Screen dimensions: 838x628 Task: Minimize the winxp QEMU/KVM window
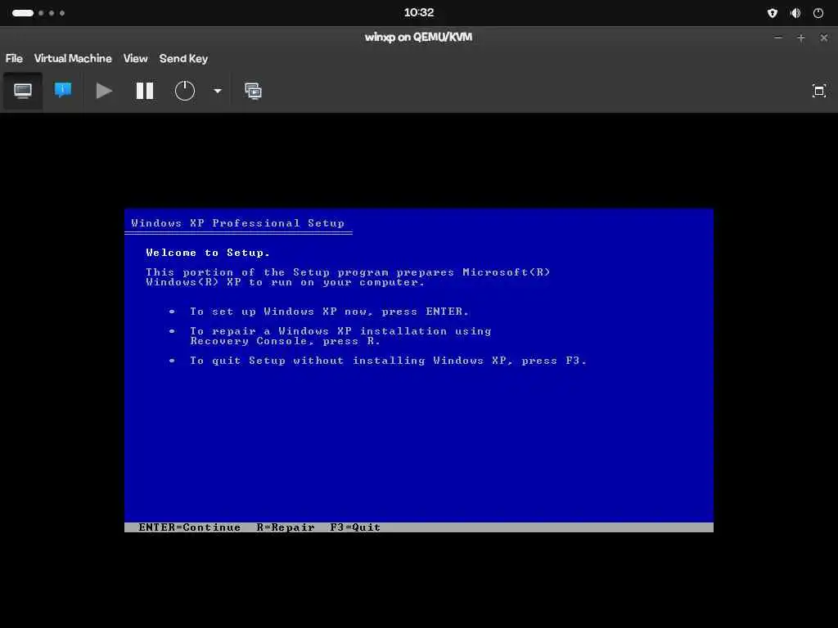click(778, 38)
